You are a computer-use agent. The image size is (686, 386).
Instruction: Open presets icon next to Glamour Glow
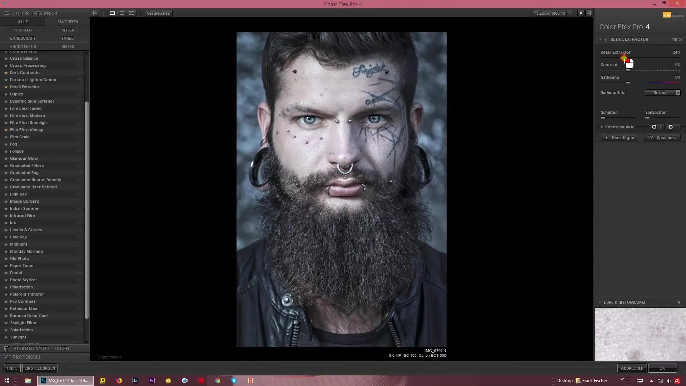click(79, 158)
